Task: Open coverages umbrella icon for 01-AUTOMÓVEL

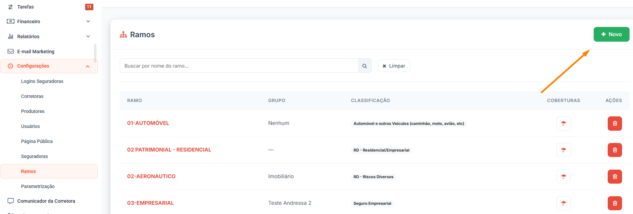Action: [563, 124]
